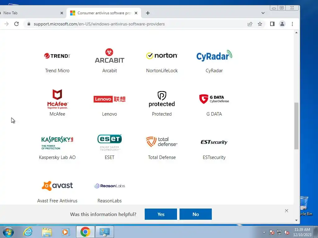
Task: Click the Trend Micro logo
Action: 57,56
